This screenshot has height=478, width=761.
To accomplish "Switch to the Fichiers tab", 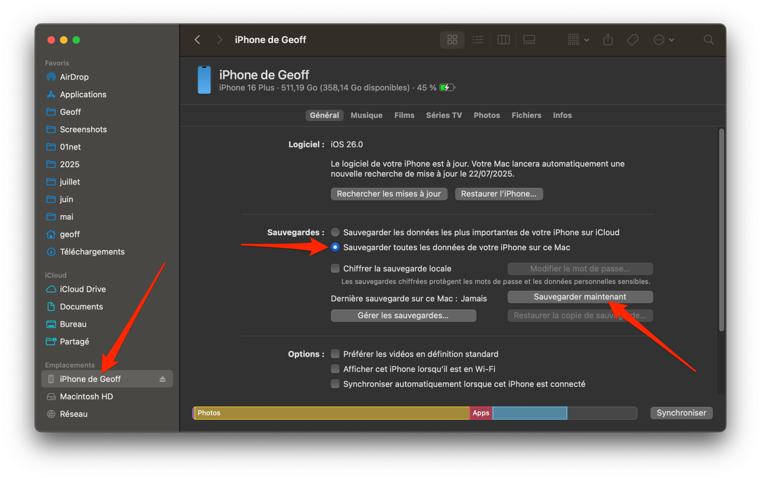I will pyautogui.click(x=526, y=115).
